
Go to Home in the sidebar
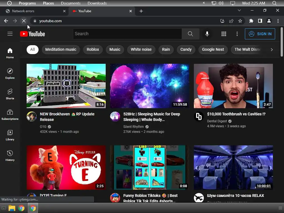click(10, 53)
